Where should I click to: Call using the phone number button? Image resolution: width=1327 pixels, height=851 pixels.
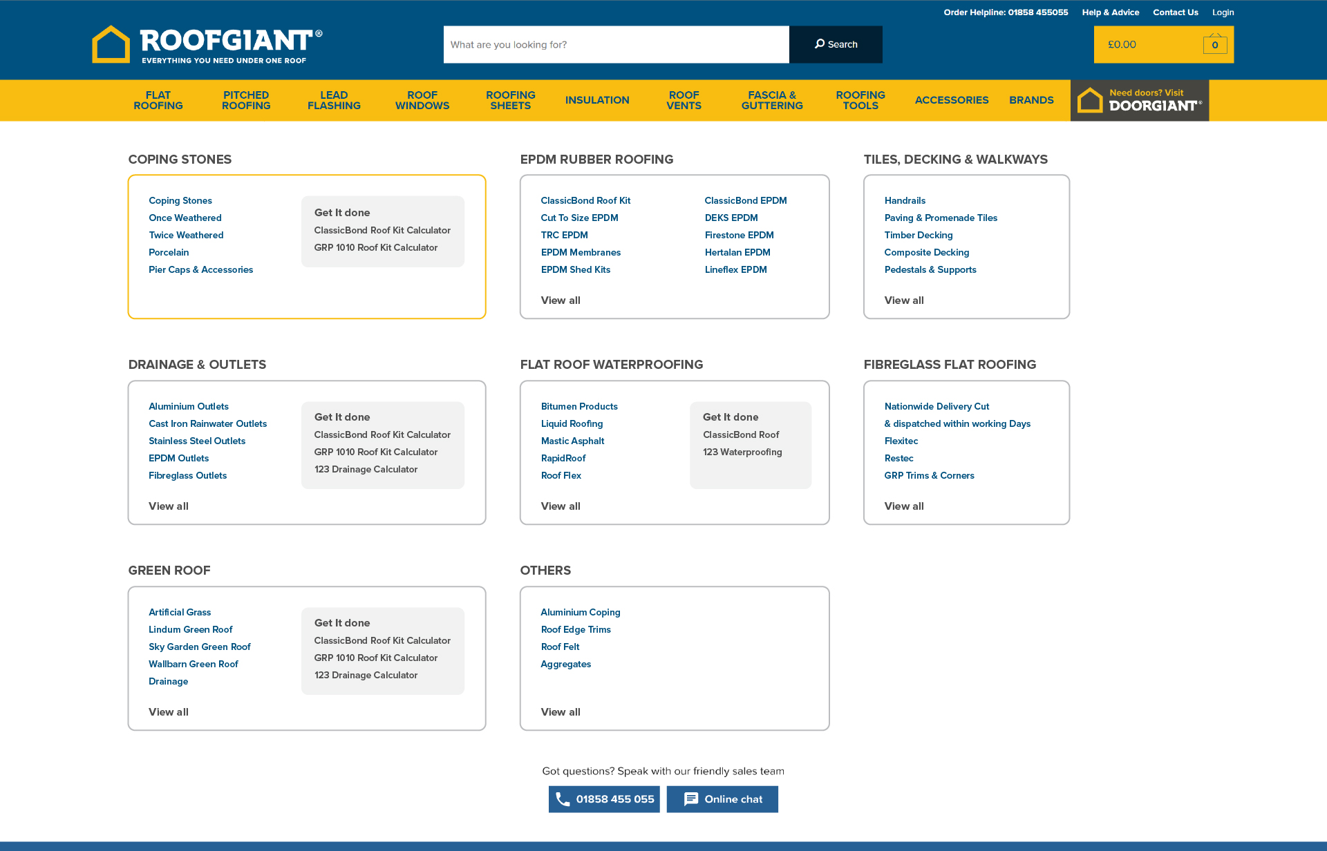(x=604, y=799)
